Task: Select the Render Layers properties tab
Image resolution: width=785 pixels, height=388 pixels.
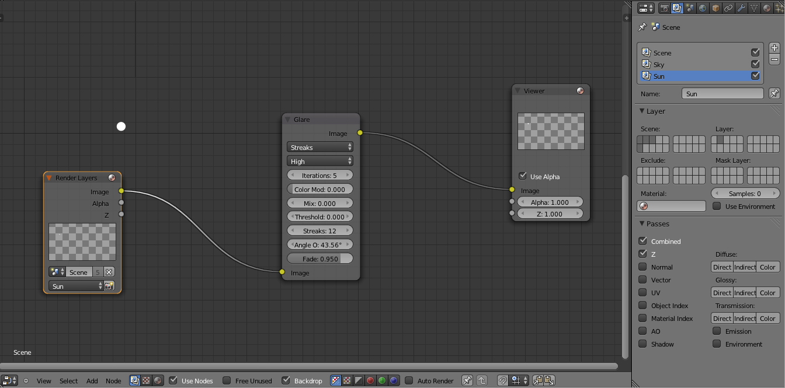Action: (677, 8)
